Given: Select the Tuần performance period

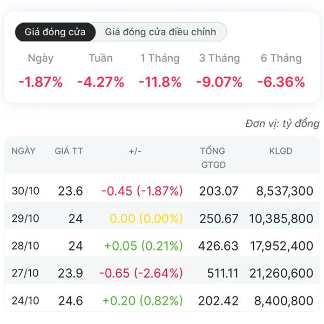Looking at the screenshot, I should [x=100, y=58].
